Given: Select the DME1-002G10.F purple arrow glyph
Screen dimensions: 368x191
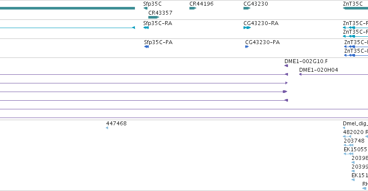Looking at the screenshot, I should pyautogui.click(x=286, y=66).
